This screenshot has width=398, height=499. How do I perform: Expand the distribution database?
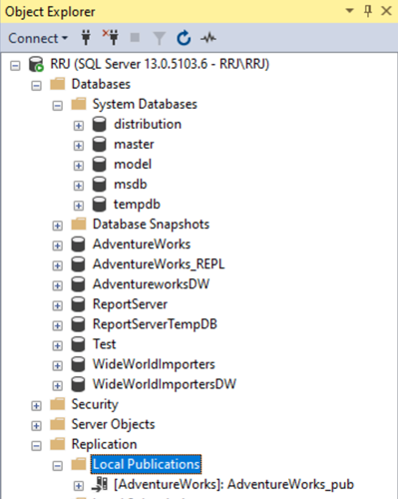(79, 126)
